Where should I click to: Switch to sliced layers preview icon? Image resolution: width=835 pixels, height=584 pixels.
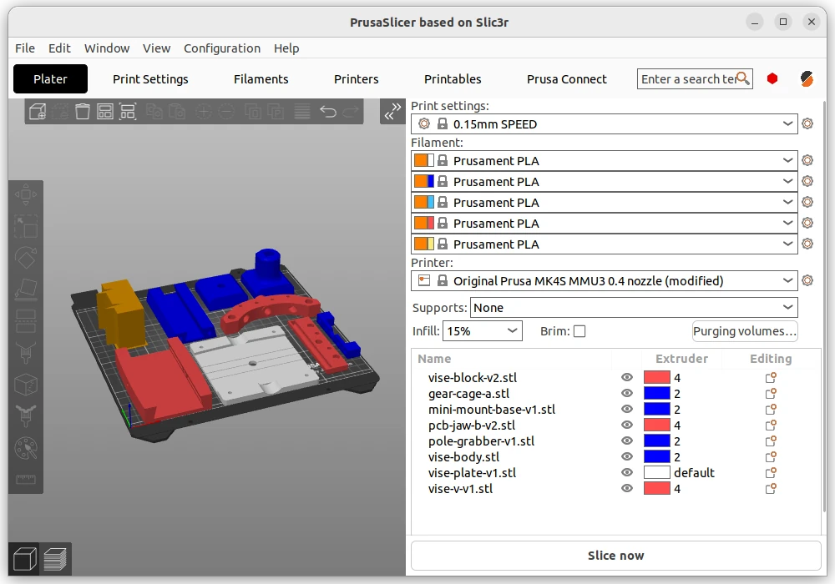(55, 559)
